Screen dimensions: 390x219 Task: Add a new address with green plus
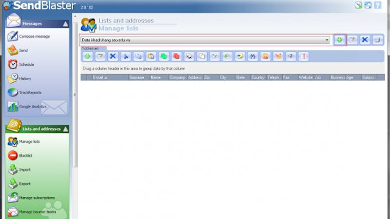pos(88,57)
